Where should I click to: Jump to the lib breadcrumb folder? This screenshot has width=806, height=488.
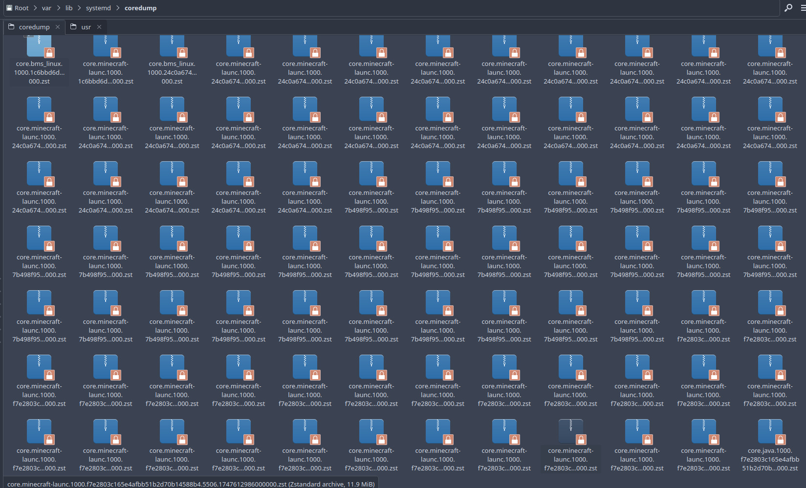(x=69, y=8)
